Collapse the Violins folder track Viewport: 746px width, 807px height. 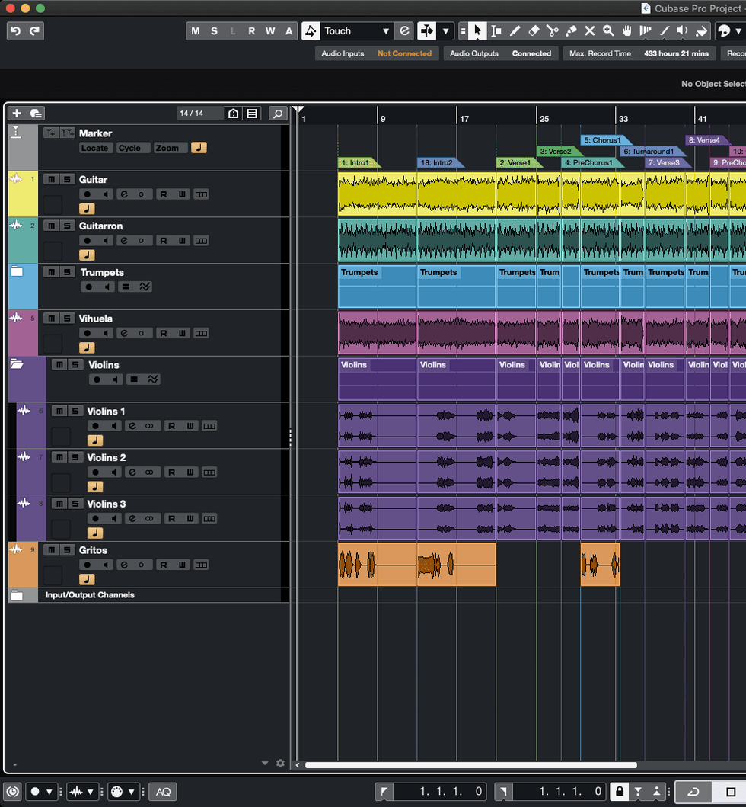(x=17, y=365)
